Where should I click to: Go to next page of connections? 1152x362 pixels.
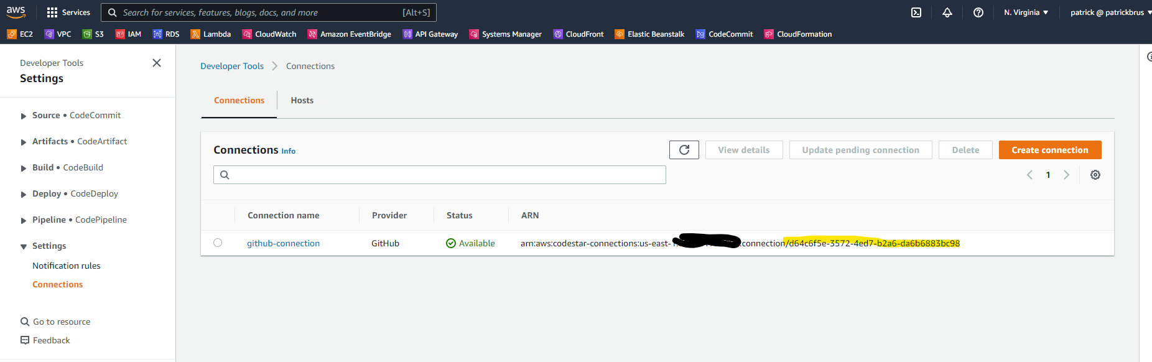[x=1066, y=175]
